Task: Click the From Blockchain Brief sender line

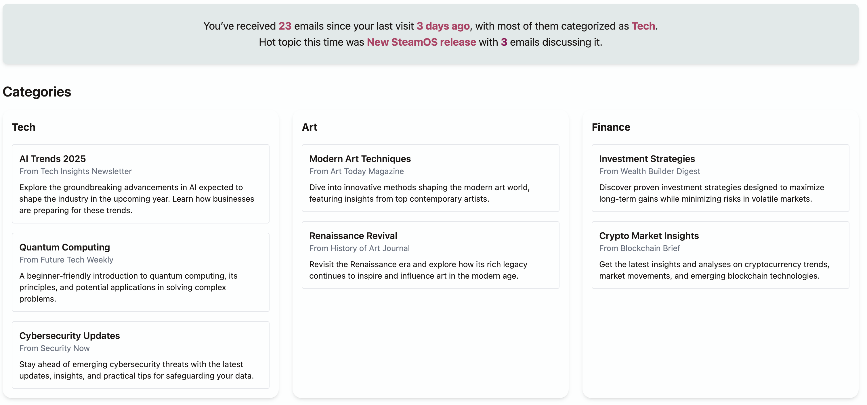Action: [x=639, y=248]
